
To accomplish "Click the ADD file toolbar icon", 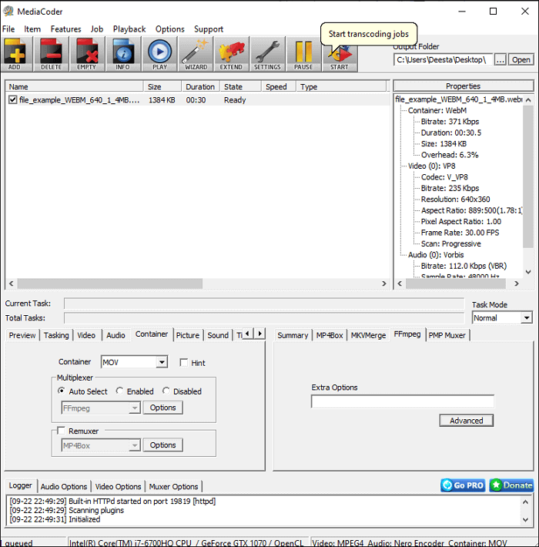I will coord(15,53).
